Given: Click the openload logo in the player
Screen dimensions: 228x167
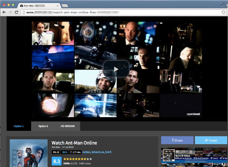Looking at the screenshot, I should tap(193, 114).
